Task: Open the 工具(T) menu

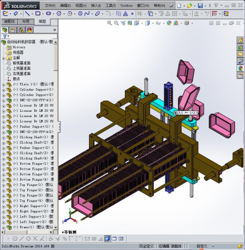Action: coord(110,6)
